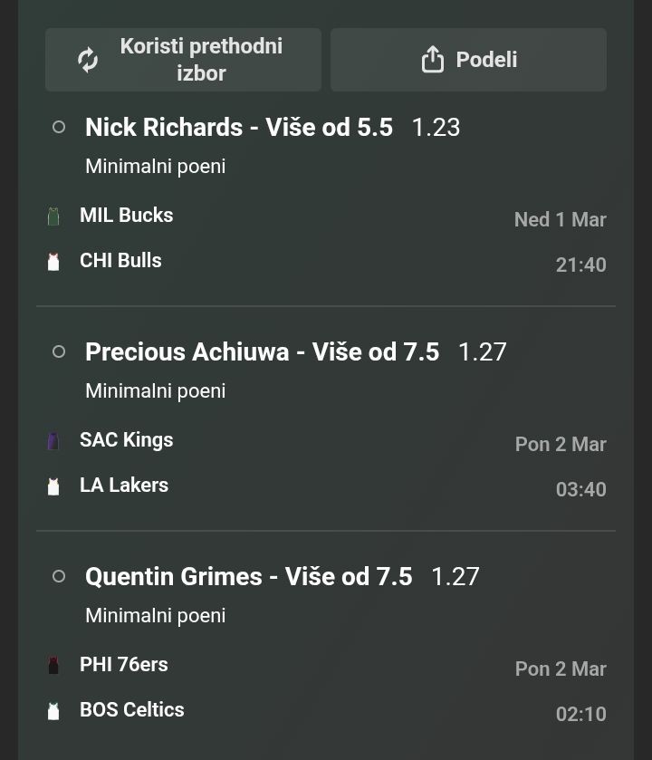The height and width of the screenshot is (760, 652).
Task: Select the Nick Richards radio circle
Action: tap(59, 128)
